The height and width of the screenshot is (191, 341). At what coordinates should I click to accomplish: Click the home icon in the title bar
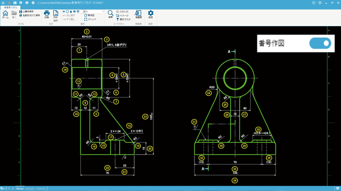pyautogui.click(x=3, y=3)
